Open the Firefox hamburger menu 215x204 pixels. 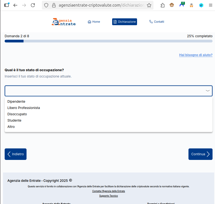pos(210,5)
